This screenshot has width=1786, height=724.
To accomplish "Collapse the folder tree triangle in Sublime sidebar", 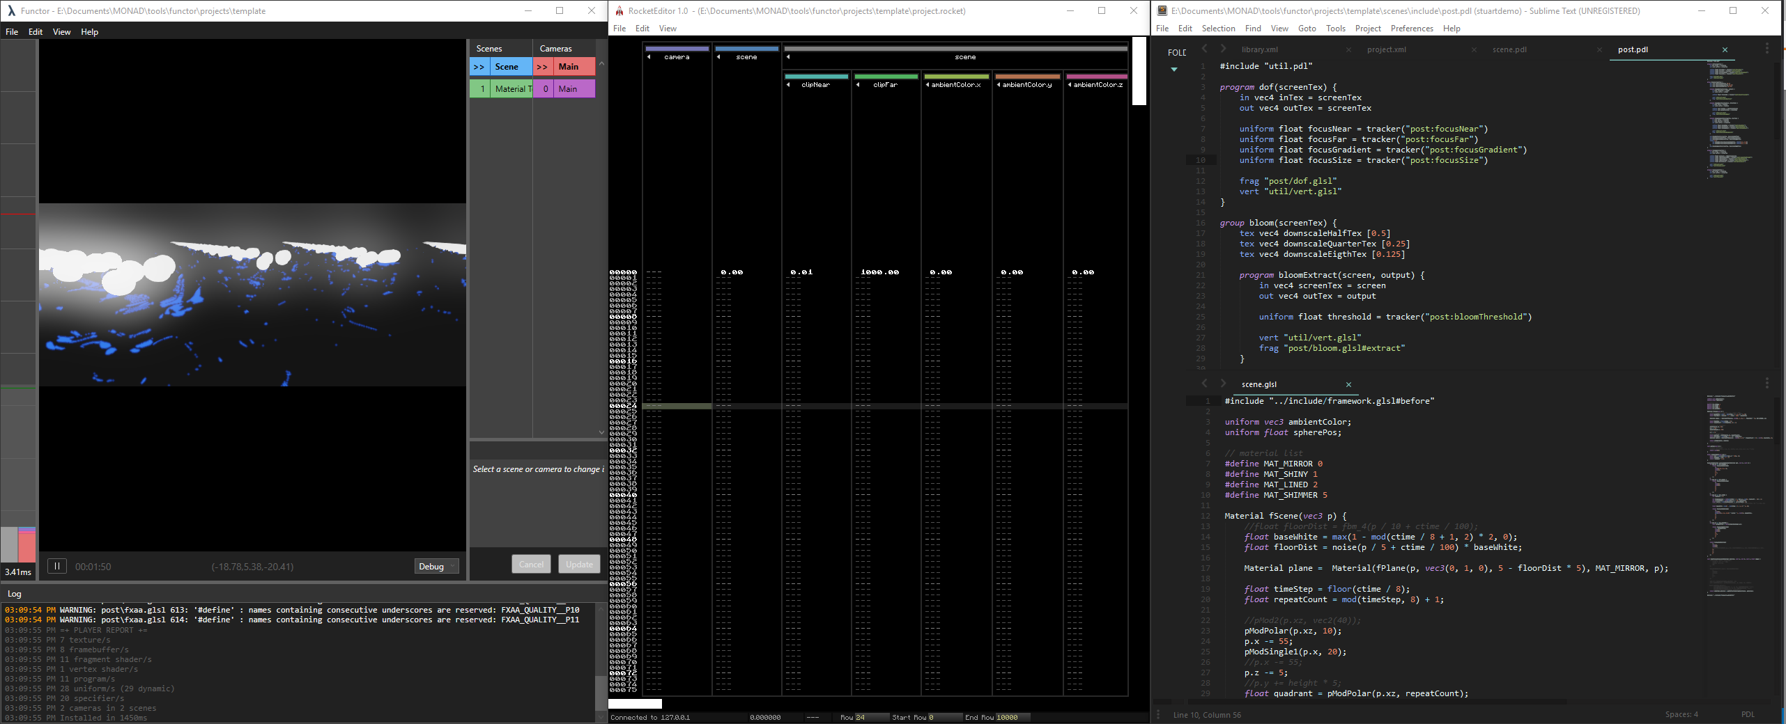I will (1174, 70).
